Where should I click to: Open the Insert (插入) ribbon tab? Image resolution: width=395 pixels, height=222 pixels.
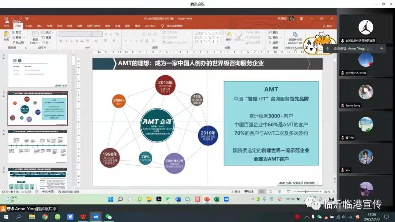click(x=39, y=26)
